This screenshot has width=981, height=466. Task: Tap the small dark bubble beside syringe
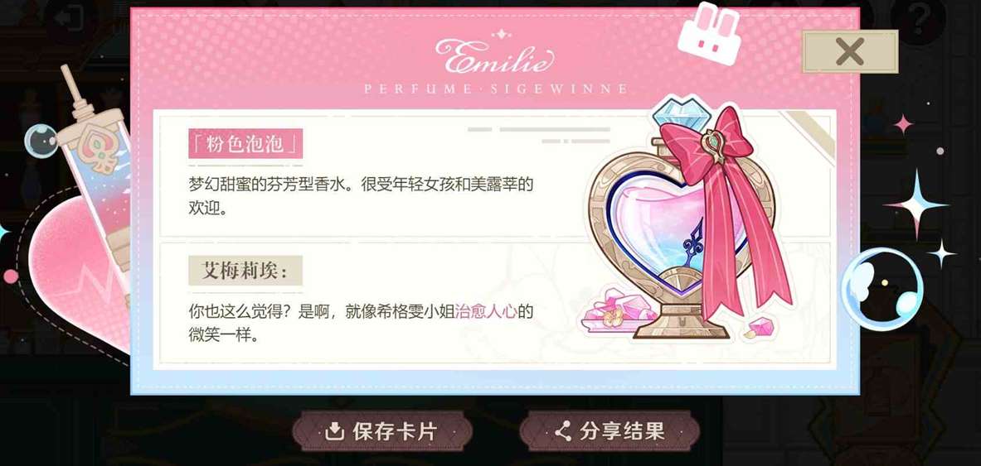pyautogui.click(x=41, y=140)
